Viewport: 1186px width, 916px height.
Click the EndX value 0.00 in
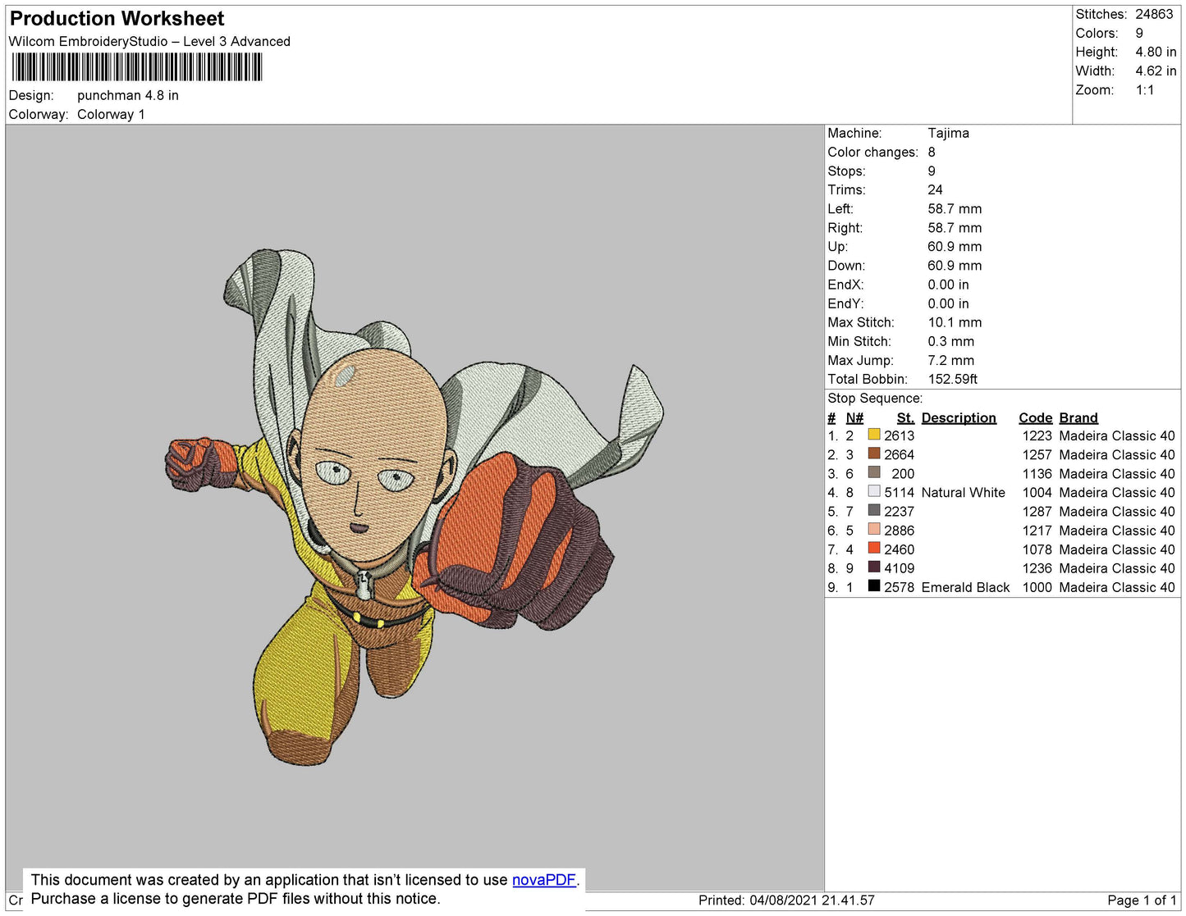tap(948, 285)
